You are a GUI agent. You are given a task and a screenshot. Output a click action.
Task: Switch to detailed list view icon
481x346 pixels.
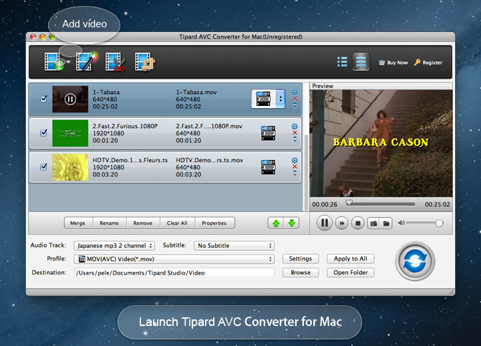(361, 61)
